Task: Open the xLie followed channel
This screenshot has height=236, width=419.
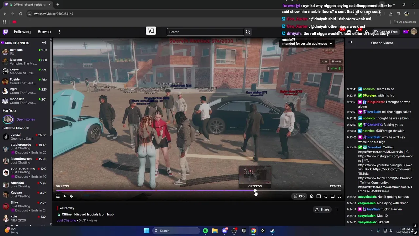Action: [x=25, y=218]
